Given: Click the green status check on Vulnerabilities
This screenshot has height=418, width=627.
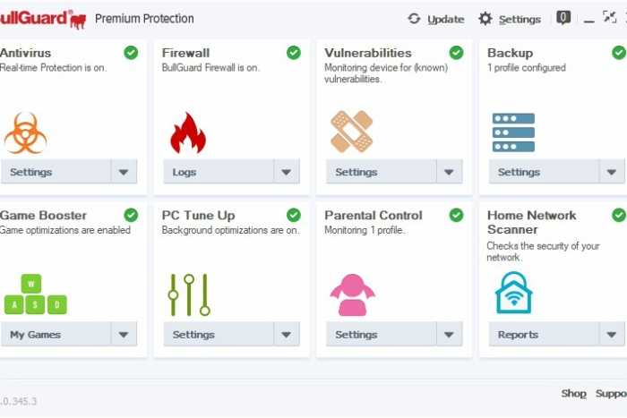Looking at the screenshot, I should pos(456,53).
